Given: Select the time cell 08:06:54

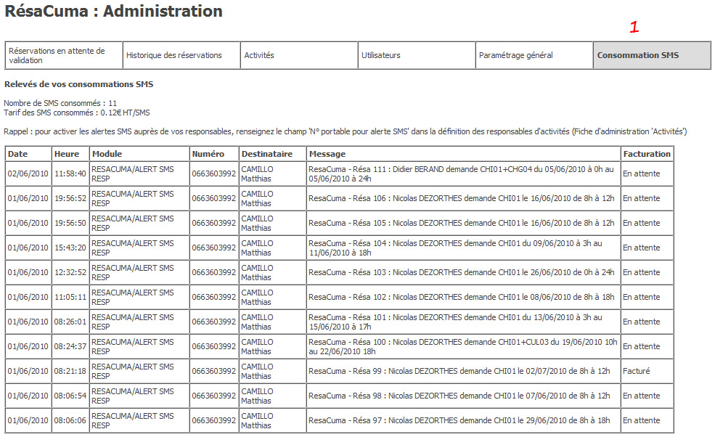Looking at the screenshot, I should pos(70,396).
